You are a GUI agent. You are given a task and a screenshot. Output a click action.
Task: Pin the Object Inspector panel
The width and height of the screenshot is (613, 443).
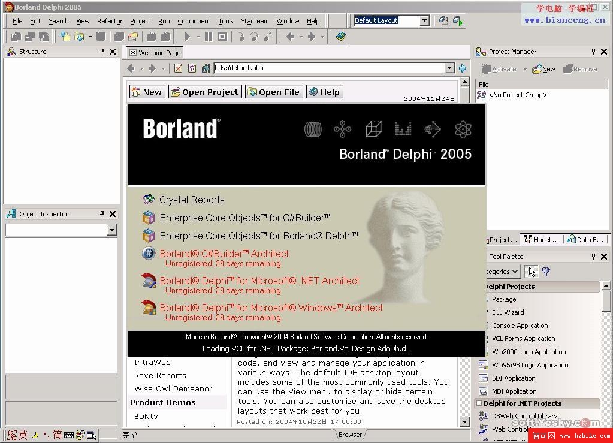102,214
